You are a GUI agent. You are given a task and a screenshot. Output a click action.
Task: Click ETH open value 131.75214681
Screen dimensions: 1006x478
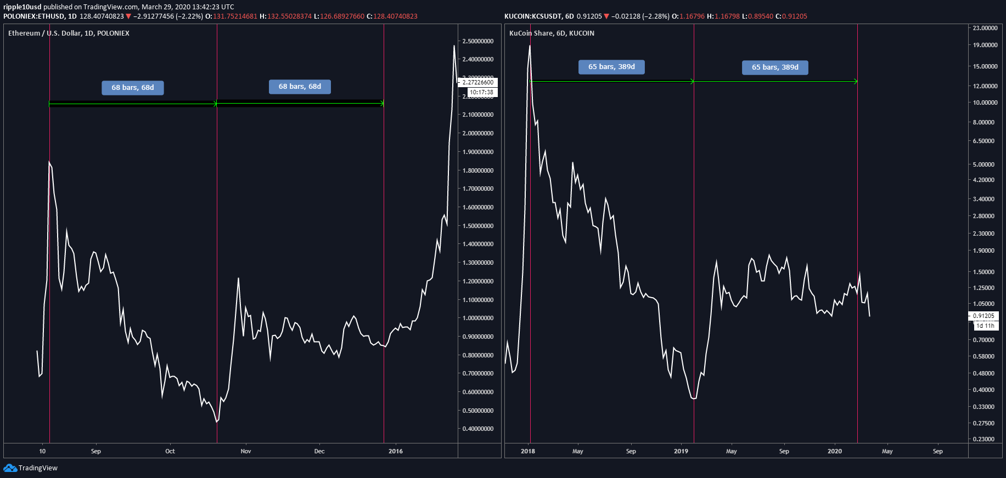(235, 16)
